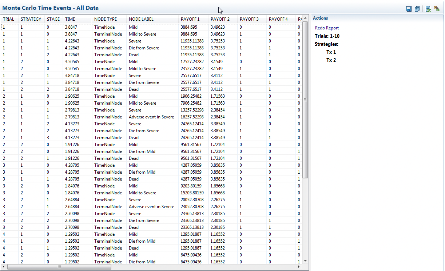Select the cell with payoff 3884.695
445x271 pixels.
coord(194,27)
